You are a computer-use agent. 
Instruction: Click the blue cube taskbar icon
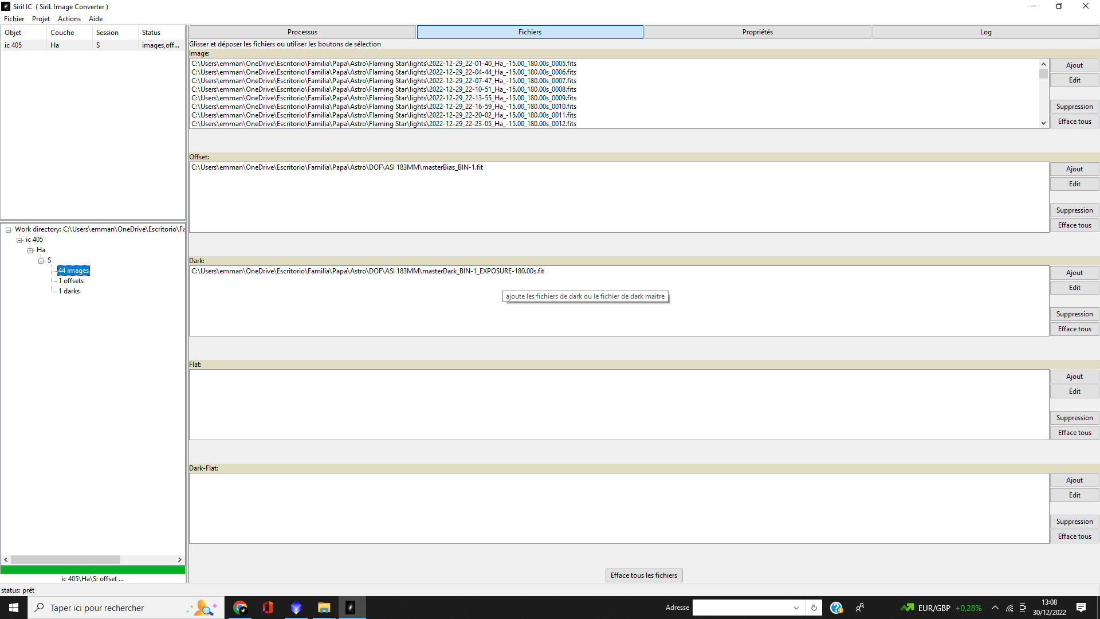coord(296,608)
